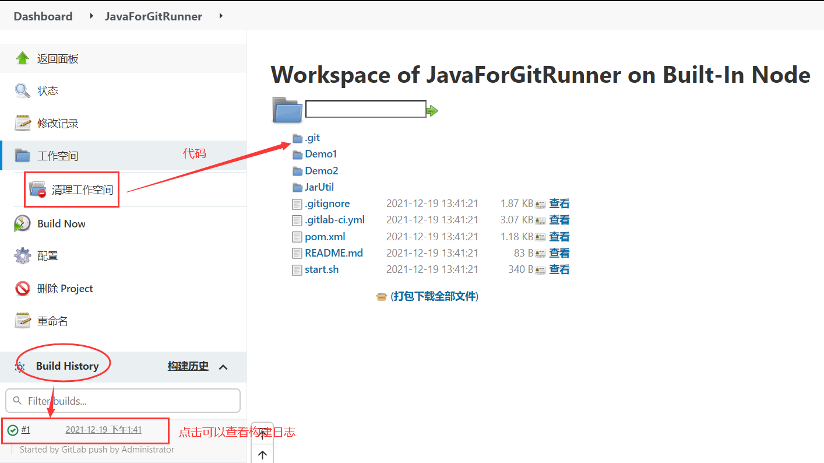Click the large workspace root folder icon
The width and height of the screenshot is (824, 463).
coord(287,110)
